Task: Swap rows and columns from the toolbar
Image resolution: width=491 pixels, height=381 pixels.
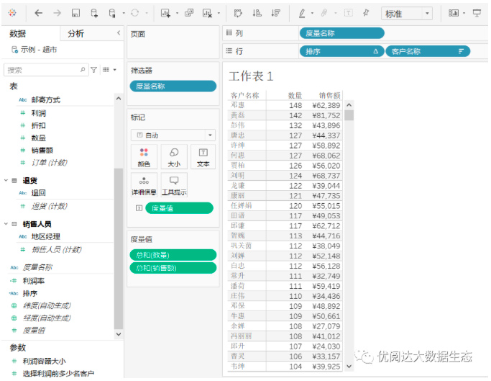Action: point(239,13)
